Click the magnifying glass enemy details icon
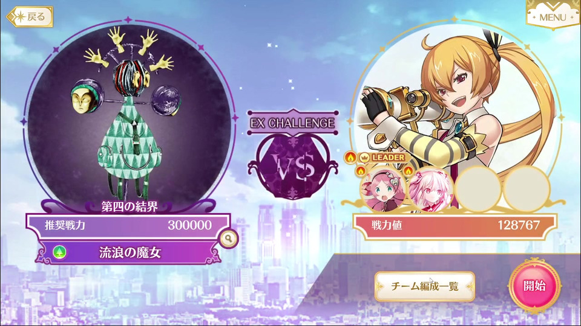581x326 pixels. click(229, 239)
